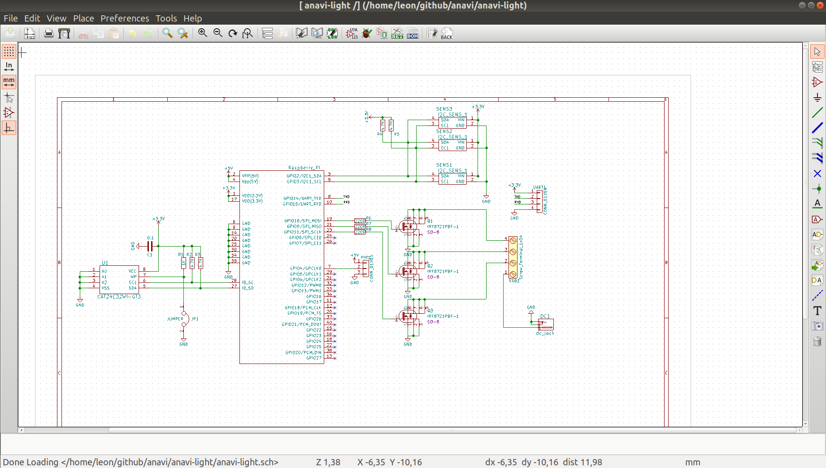Open the Help menu
Viewport: 826px width, 468px height.
(192, 18)
